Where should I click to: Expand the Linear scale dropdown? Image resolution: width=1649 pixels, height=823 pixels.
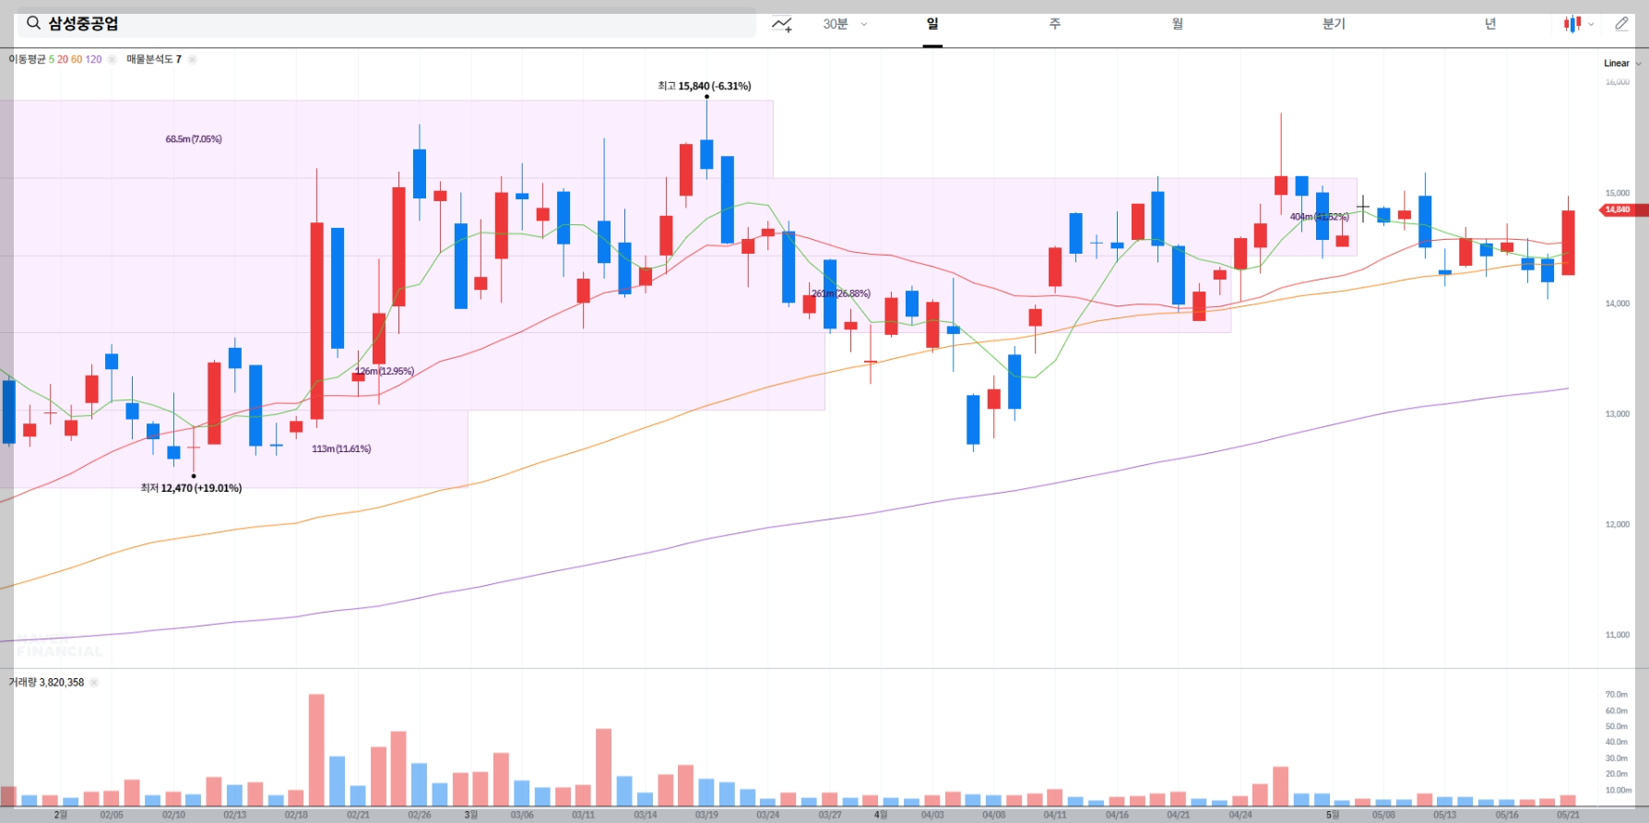pyautogui.click(x=1621, y=64)
